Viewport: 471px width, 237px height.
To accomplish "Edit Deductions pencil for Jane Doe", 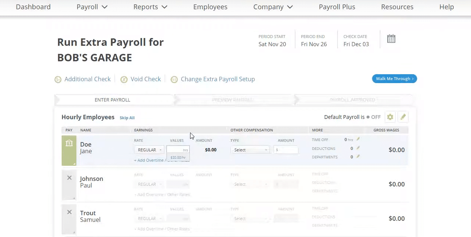I will tap(358, 148).
